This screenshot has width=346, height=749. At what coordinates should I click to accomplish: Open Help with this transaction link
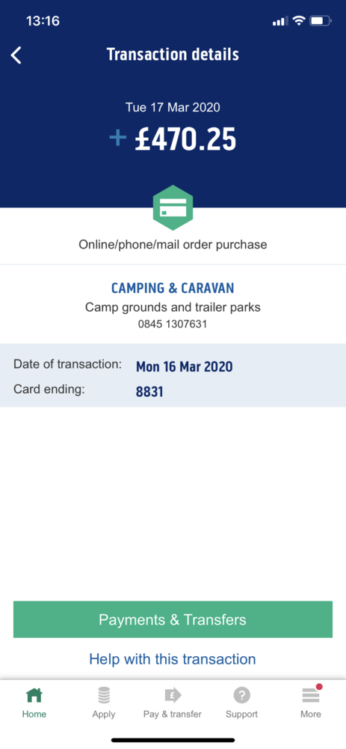point(173,659)
